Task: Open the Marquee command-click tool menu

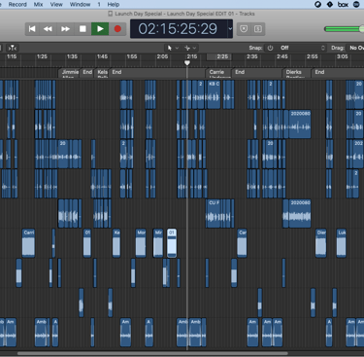Action: [x=190, y=48]
